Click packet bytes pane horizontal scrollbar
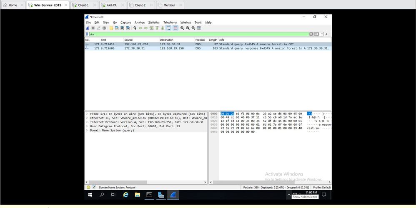The width and height of the screenshot is (416, 208). coord(253,182)
